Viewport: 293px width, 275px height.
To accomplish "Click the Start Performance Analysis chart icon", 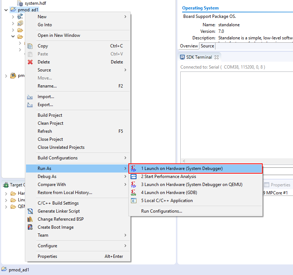I will click(x=134, y=177).
